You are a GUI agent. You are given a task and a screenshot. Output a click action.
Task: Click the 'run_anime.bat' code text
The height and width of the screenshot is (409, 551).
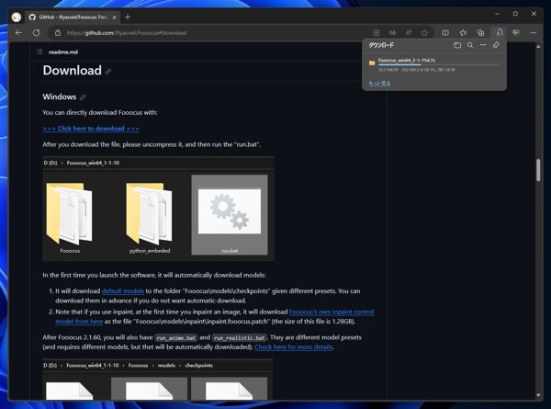click(176, 337)
